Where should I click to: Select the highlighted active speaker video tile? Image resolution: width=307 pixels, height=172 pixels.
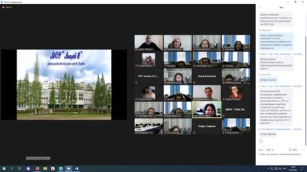[207, 109]
